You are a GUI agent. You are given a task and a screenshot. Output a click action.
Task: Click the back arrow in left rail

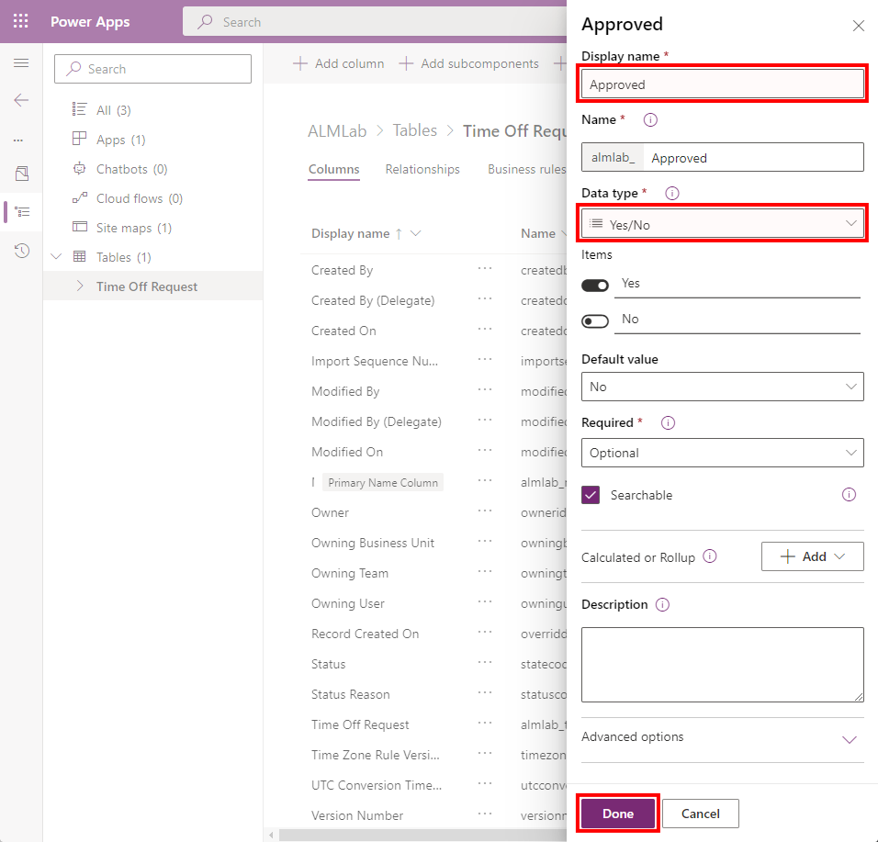pos(21,100)
